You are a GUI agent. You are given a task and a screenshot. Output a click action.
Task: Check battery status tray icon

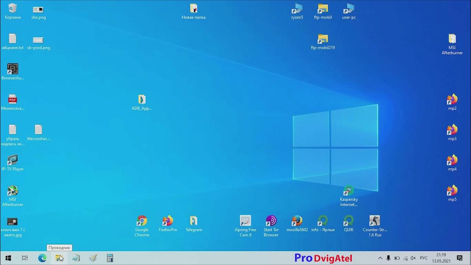pyautogui.click(x=397, y=258)
